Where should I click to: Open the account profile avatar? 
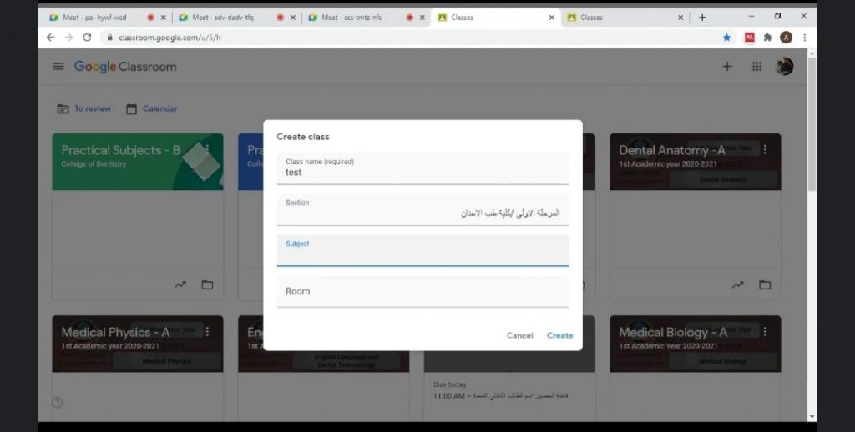tap(784, 67)
